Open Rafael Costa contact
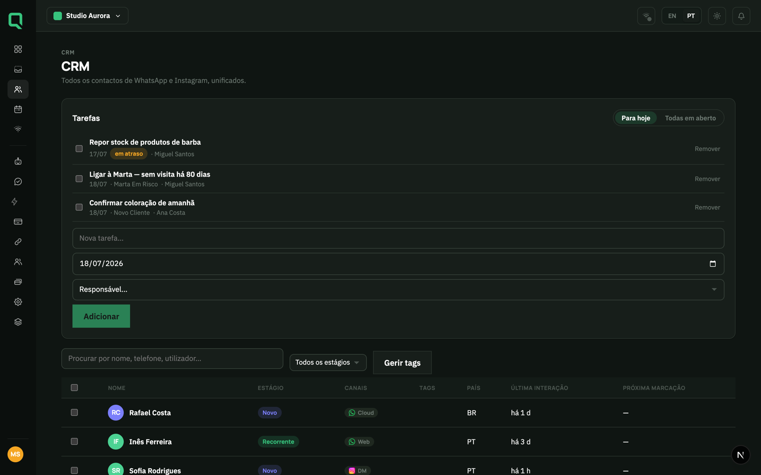761x475 pixels. [150, 413]
